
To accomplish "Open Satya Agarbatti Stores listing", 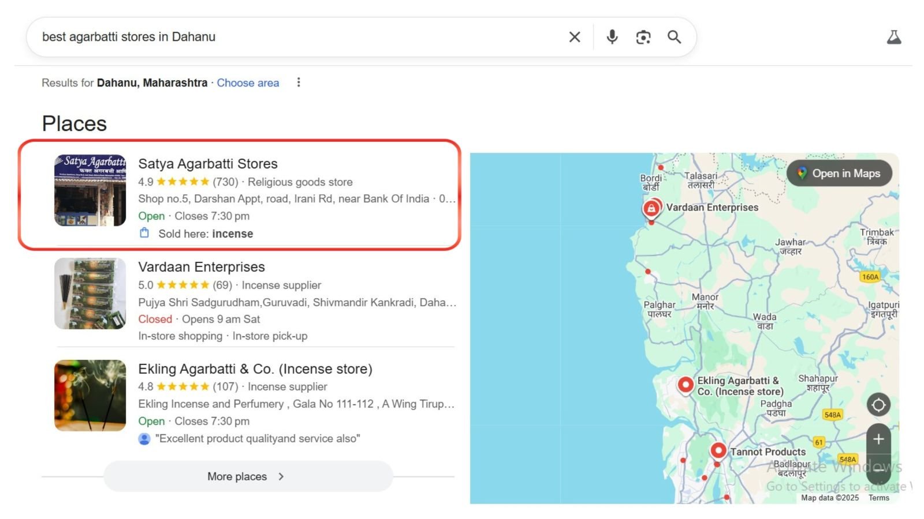I will tap(208, 164).
